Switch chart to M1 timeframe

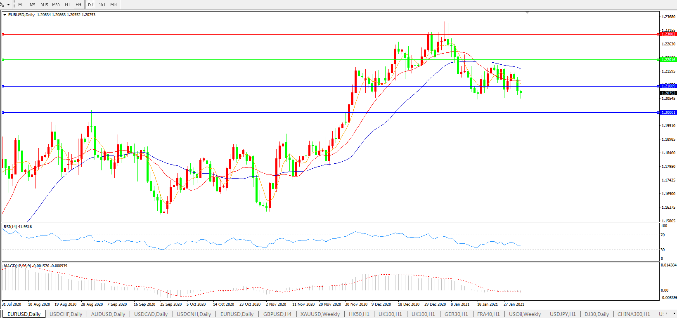tap(21, 5)
